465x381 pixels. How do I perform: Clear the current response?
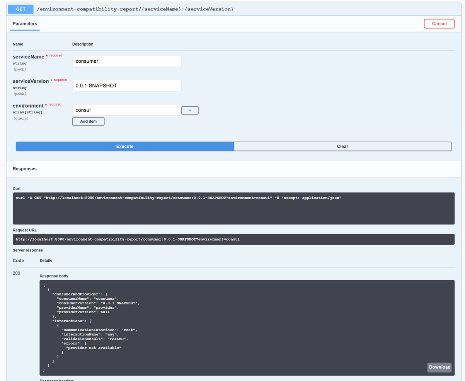[342, 146]
